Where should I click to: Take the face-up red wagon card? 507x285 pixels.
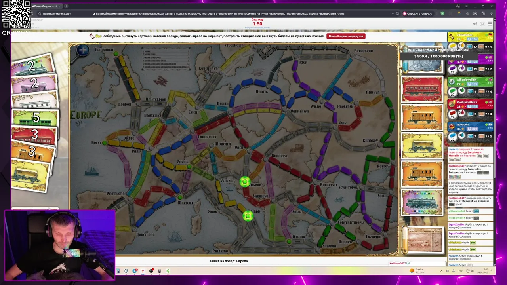pyautogui.click(x=422, y=89)
